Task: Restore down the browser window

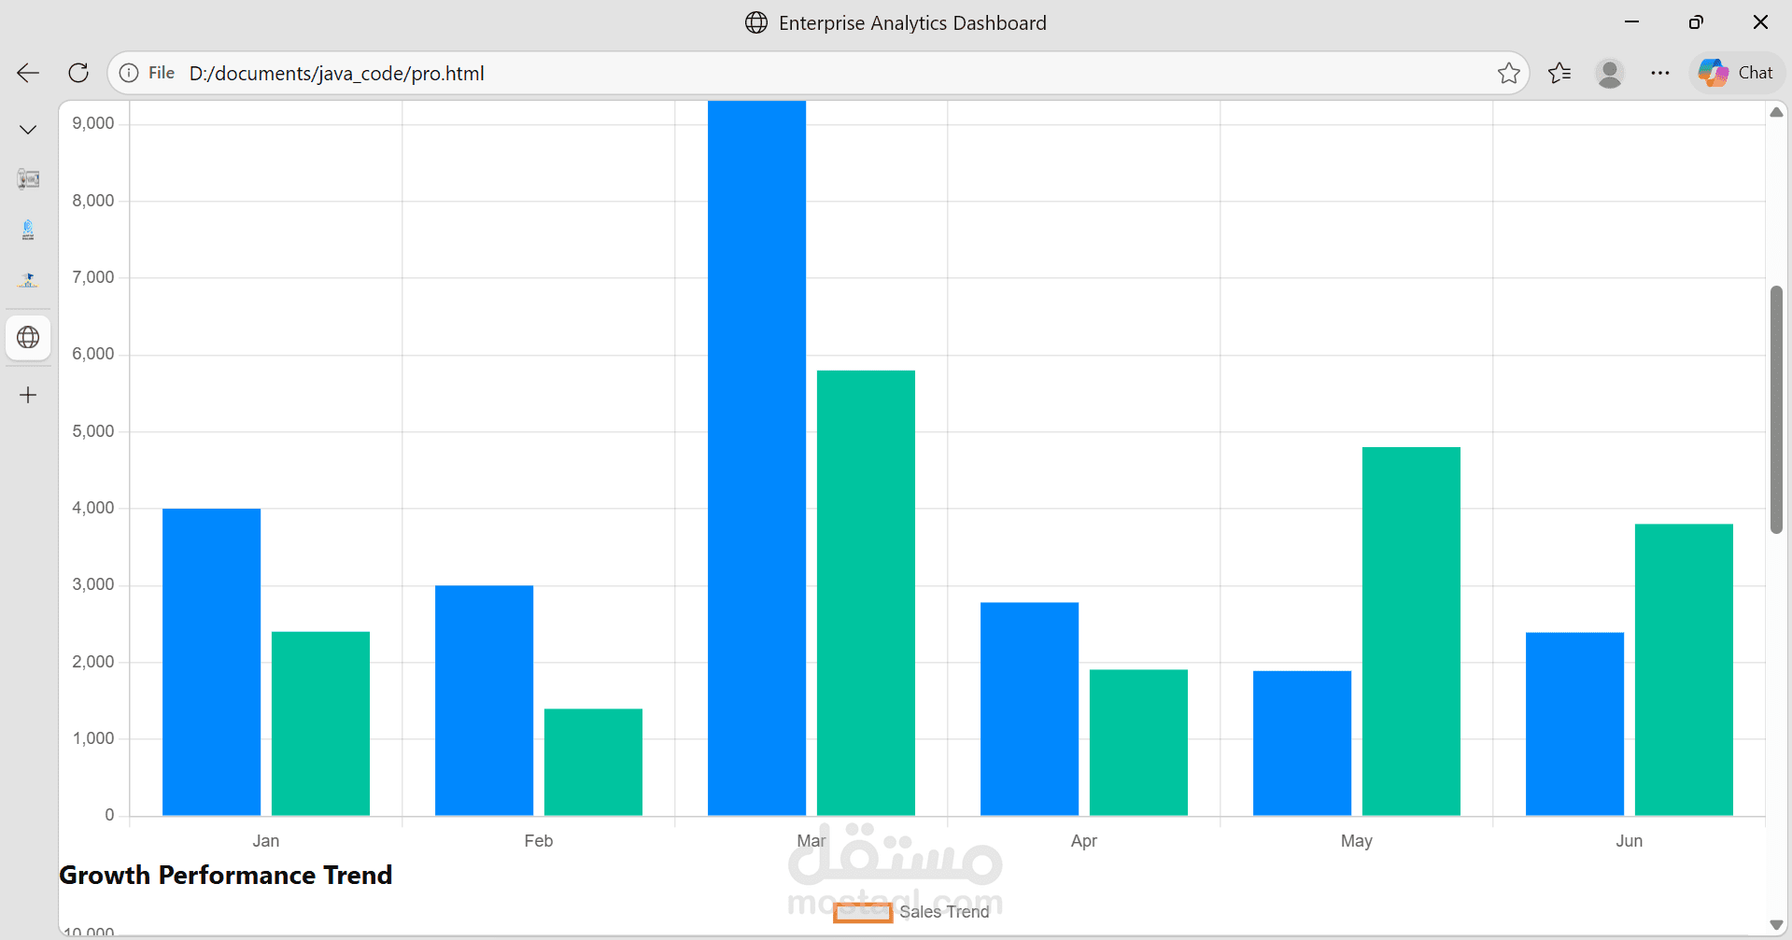Action: 1696,22
